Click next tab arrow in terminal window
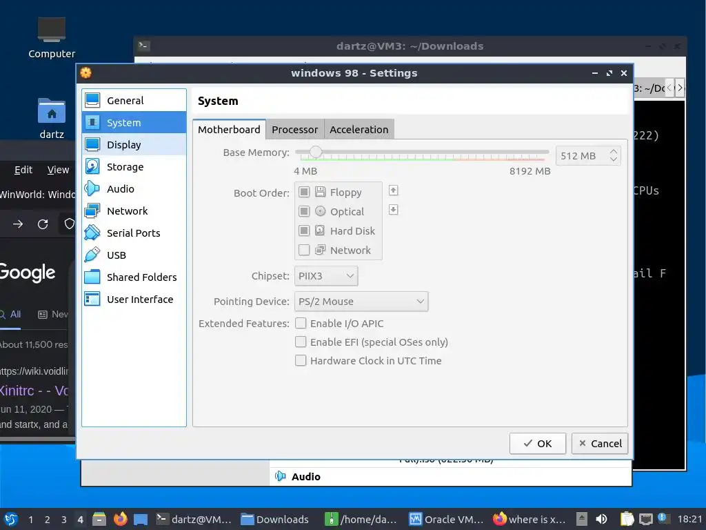The width and height of the screenshot is (706, 530). 680,88
